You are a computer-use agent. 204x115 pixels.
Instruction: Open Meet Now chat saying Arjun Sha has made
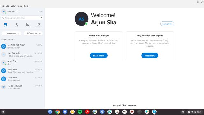[22, 71]
